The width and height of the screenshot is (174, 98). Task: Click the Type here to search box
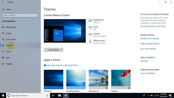tap(28, 96)
